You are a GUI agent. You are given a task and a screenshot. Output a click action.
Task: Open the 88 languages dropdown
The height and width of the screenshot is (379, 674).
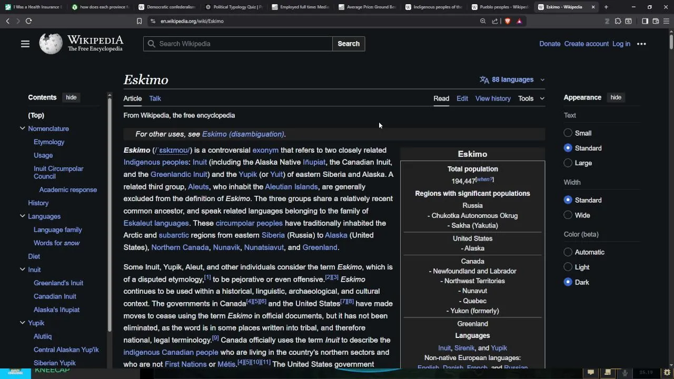[512, 79]
